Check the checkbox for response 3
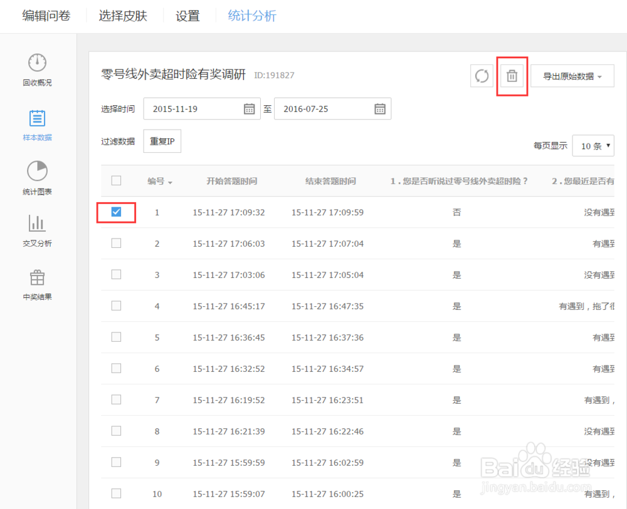This screenshot has height=509, width=627. click(116, 274)
